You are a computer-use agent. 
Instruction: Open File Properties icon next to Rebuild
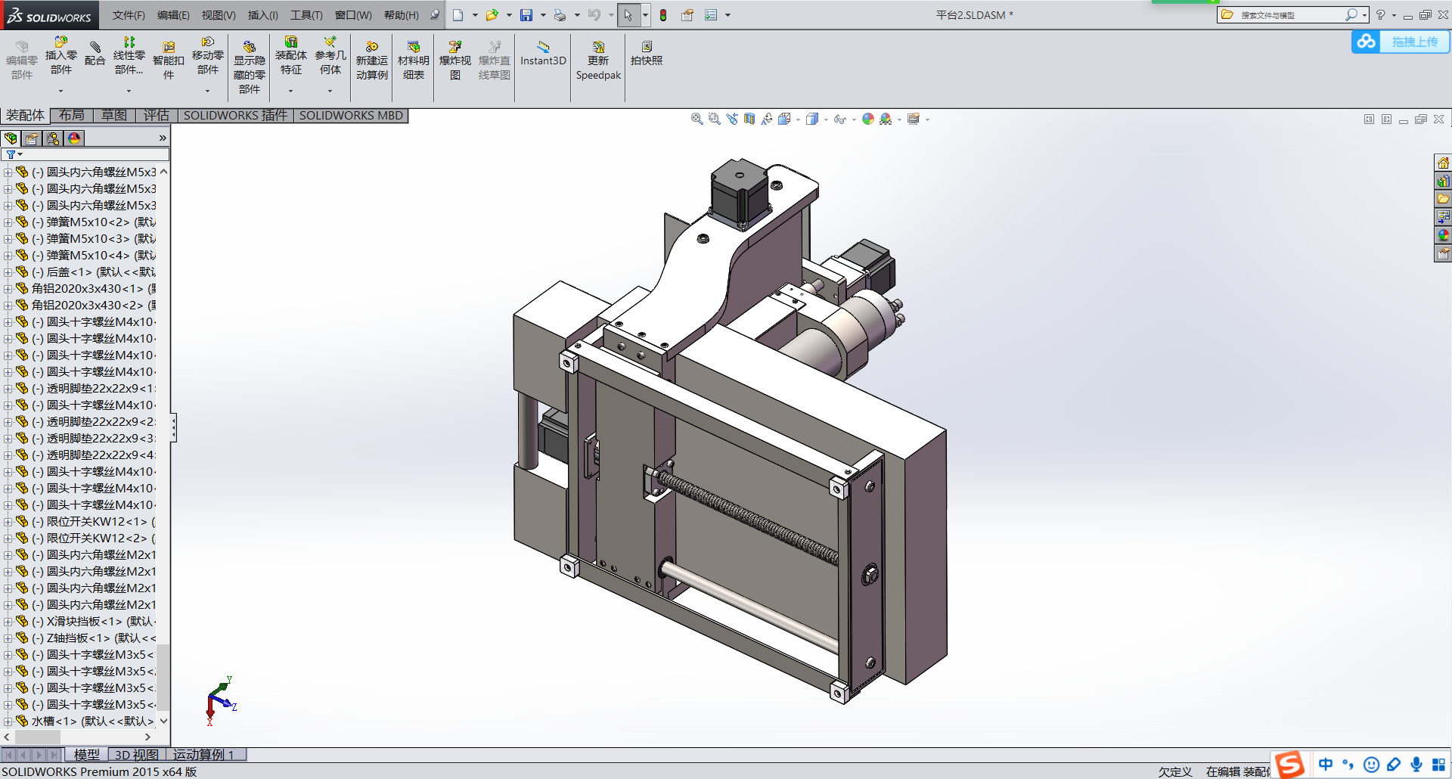click(x=687, y=15)
